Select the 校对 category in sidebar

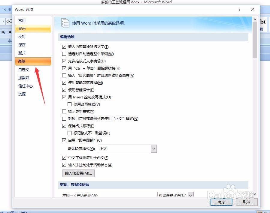[x=22, y=37]
